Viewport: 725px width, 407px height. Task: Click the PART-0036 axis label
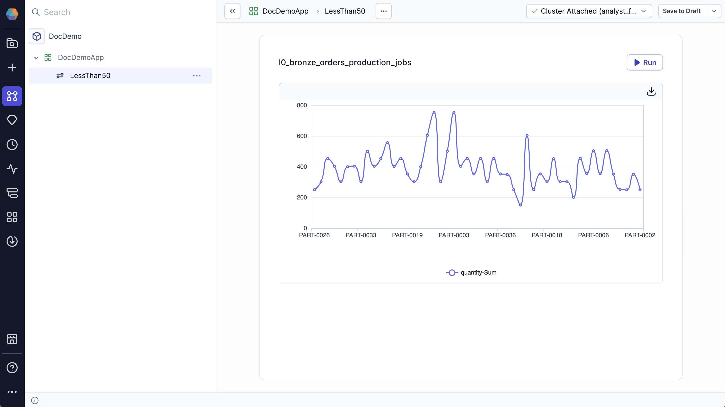[x=500, y=235]
